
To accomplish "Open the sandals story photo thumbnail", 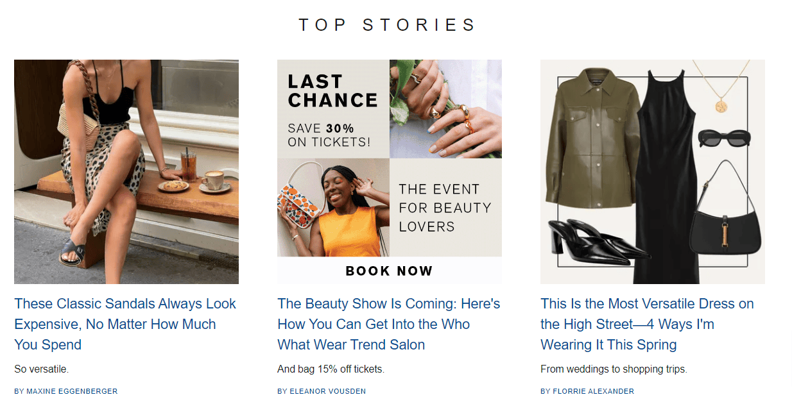I will click(x=126, y=171).
